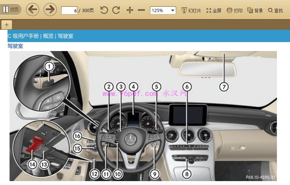Open the 125% zoom level dropdown
The height and width of the screenshot is (185, 290).
[163, 10]
